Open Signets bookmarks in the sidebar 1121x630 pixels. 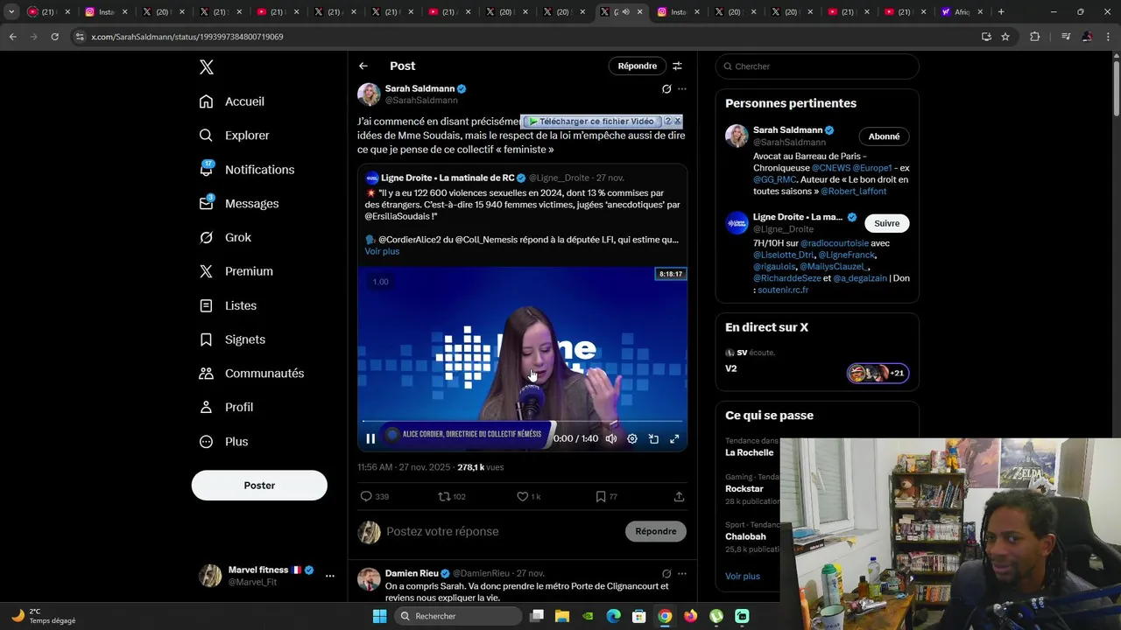(233, 339)
